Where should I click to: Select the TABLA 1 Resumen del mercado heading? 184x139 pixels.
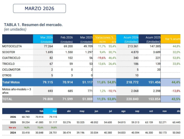click(33, 25)
